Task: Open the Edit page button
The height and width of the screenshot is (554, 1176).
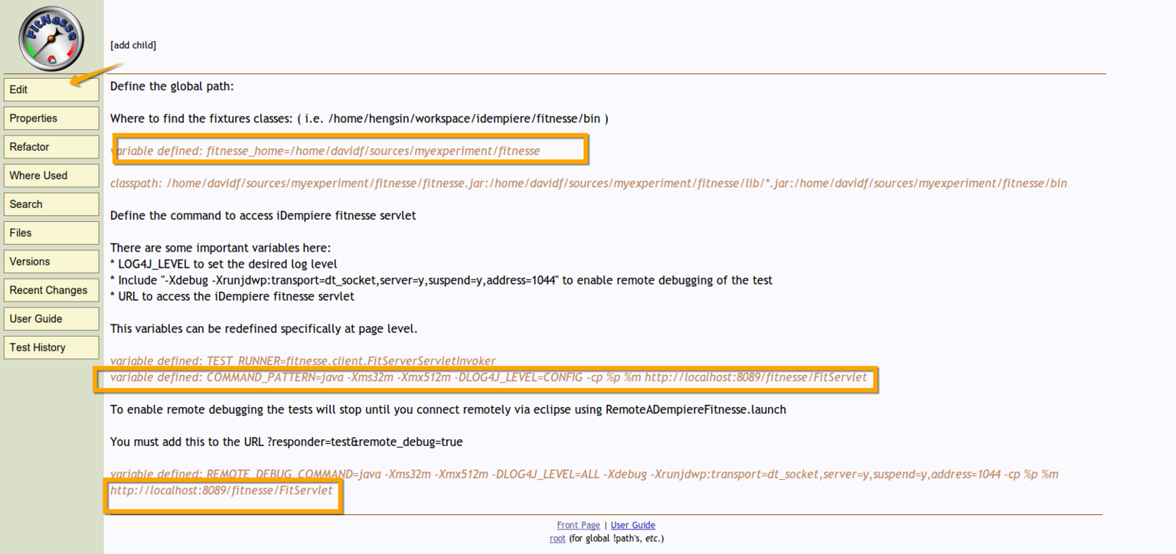Action: point(51,90)
